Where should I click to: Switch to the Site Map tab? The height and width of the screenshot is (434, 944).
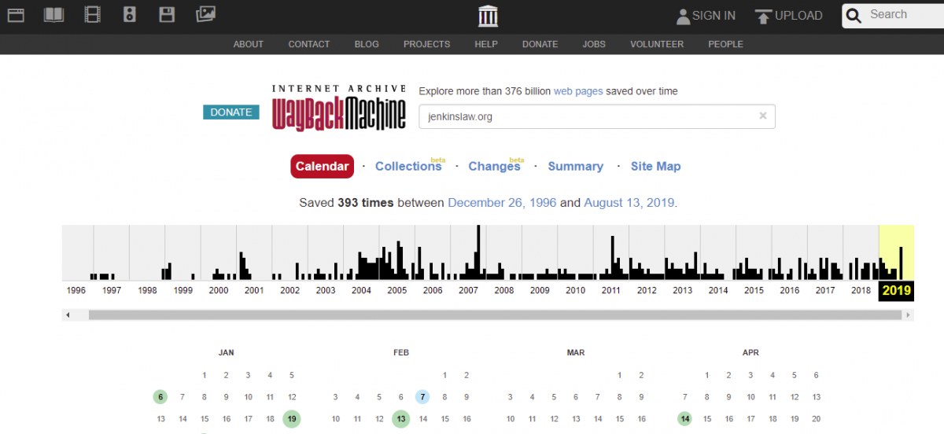click(x=656, y=166)
